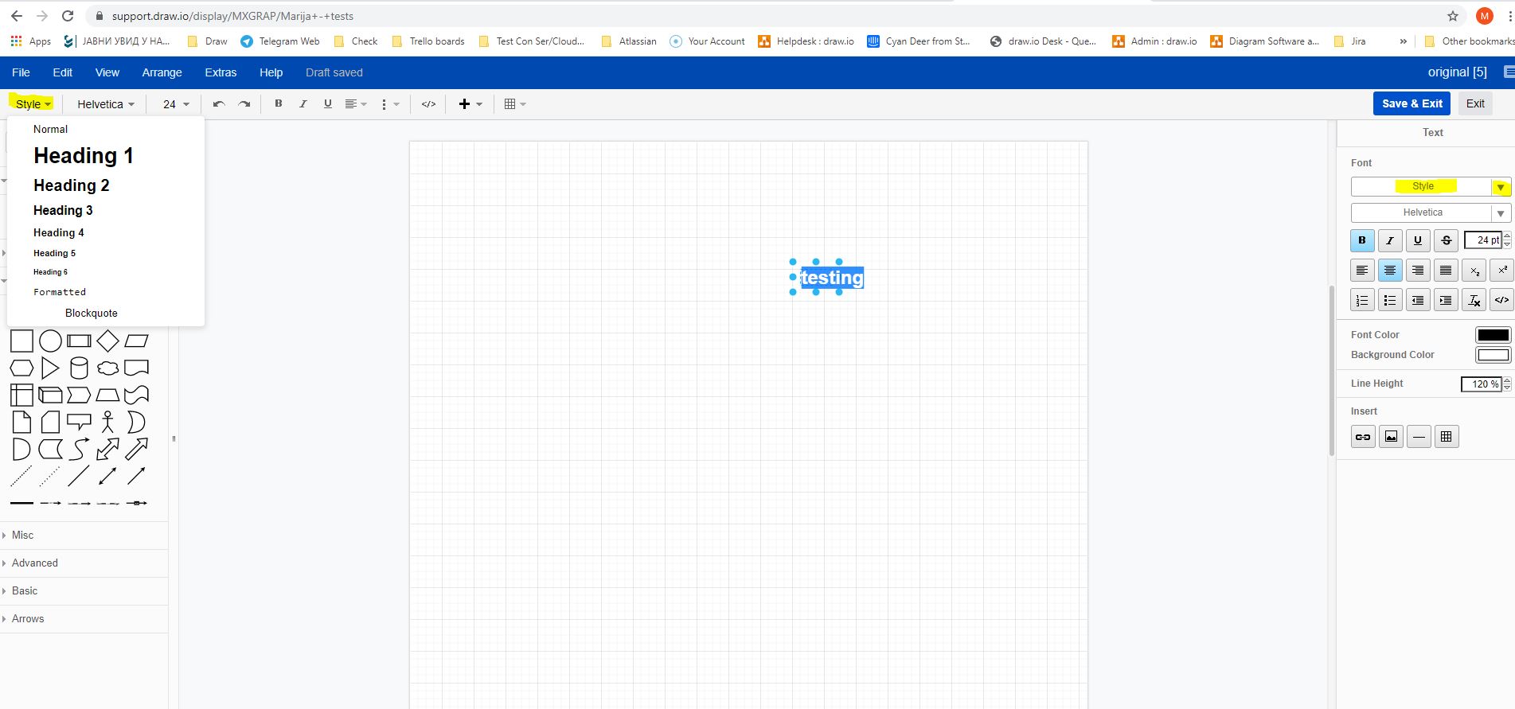Toggle italic in top toolbar
Viewport: 1515px width, 709px height.
tap(303, 103)
